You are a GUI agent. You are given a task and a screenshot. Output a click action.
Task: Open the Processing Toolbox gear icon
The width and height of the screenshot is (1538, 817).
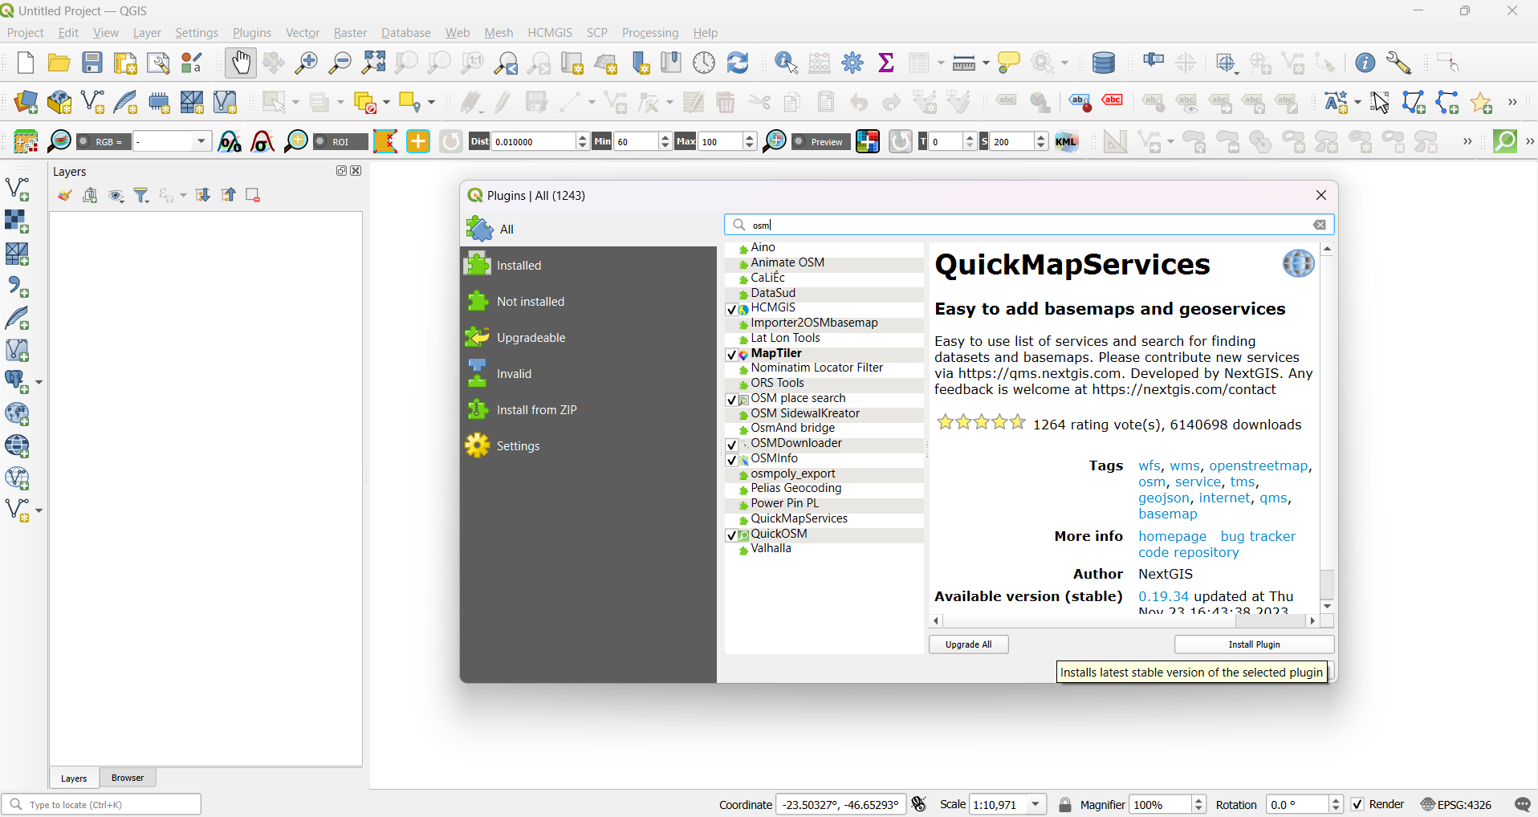pyautogui.click(x=852, y=63)
